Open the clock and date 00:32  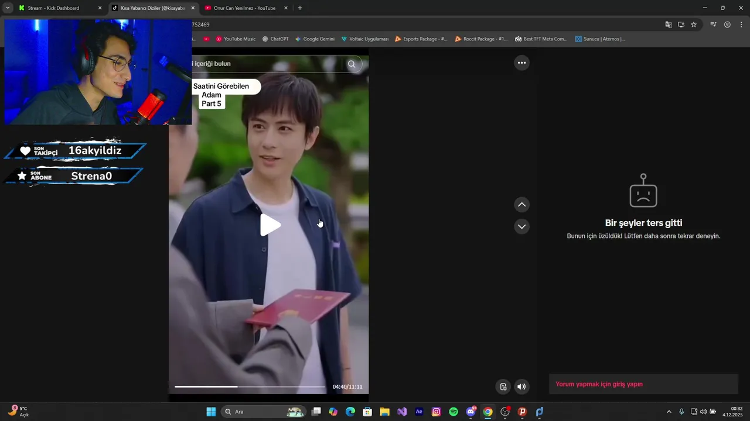(733, 412)
